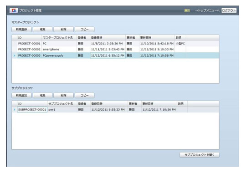This screenshot has width=246, height=173.
Task: Click the TS logo icon in header
Action: [x=14, y=10]
